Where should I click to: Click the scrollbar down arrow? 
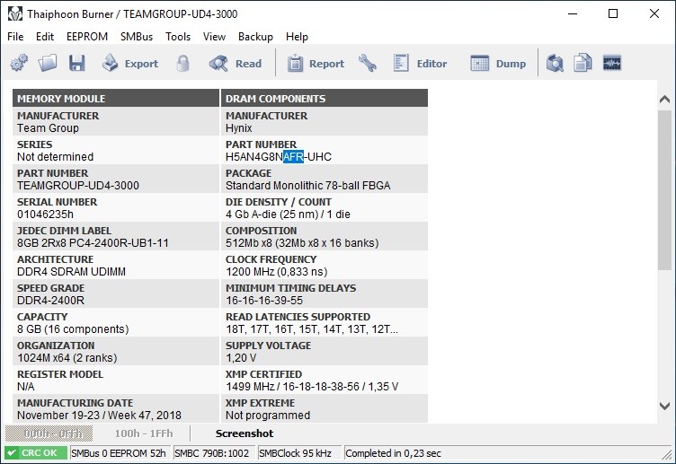[x=664, y=406]
